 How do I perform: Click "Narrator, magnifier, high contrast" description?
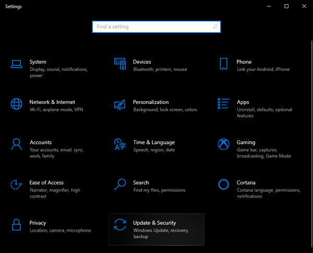coord(55,193)
